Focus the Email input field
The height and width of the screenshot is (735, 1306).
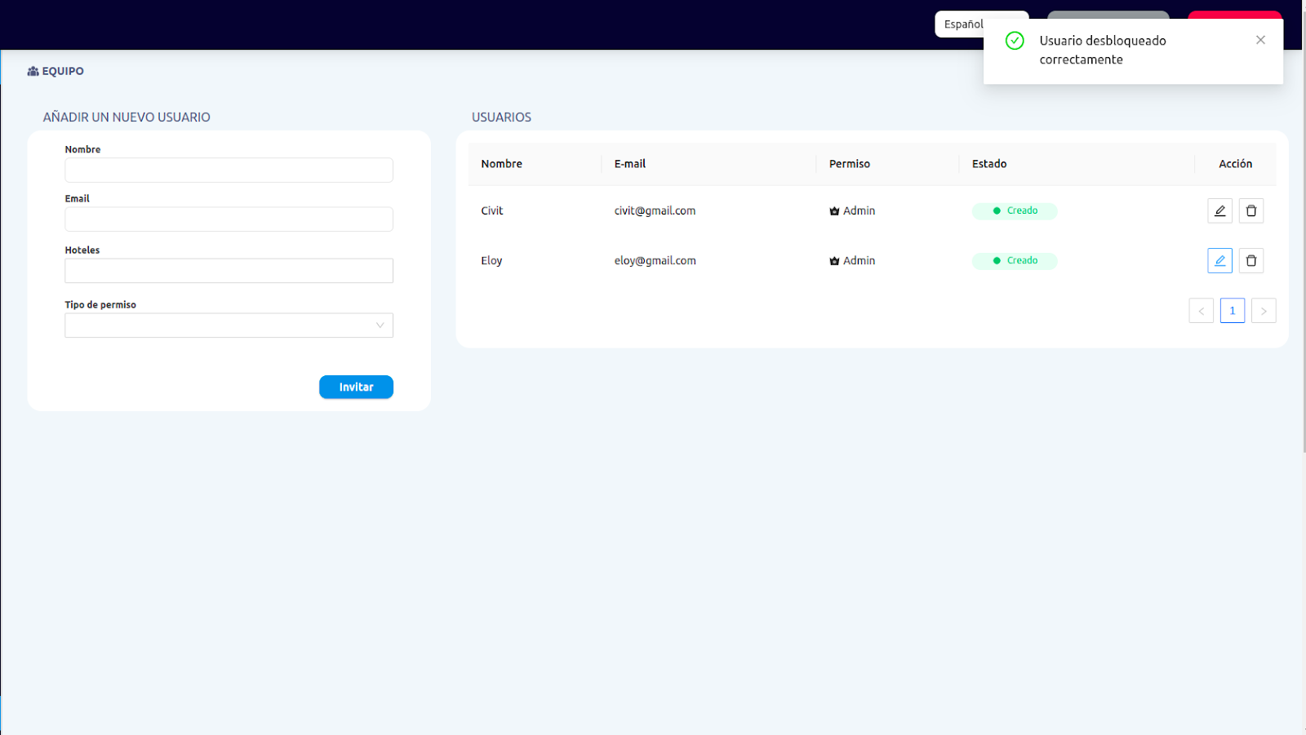coord(229,219)
